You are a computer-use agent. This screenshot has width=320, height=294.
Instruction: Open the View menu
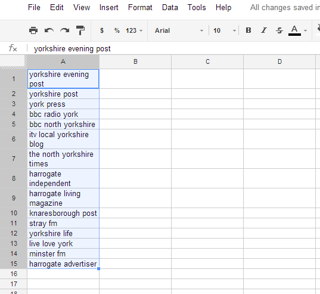click(82, 8)
